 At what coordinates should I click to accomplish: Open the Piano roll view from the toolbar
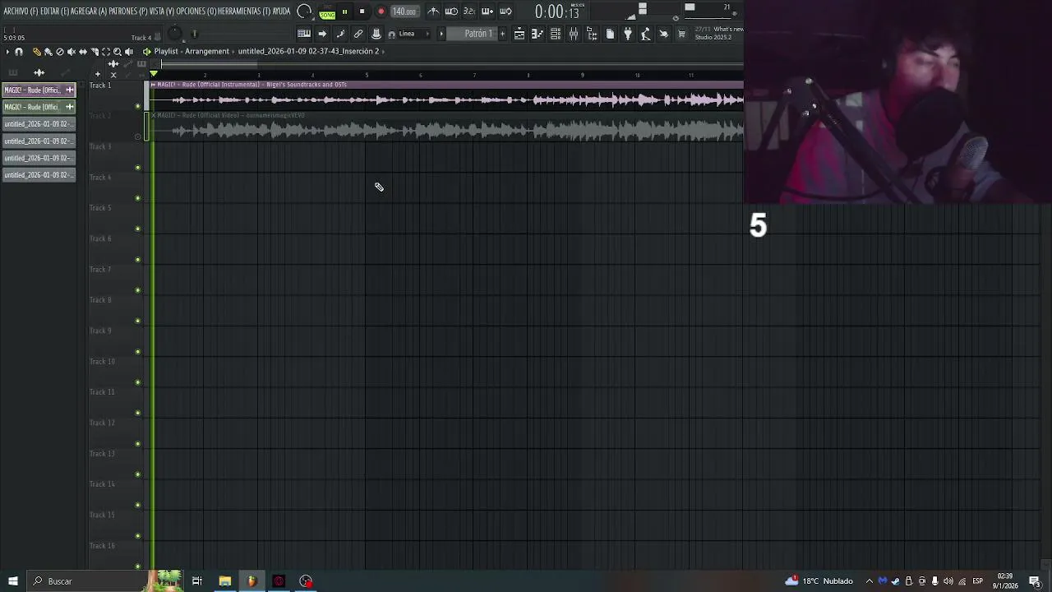(538, 34)
